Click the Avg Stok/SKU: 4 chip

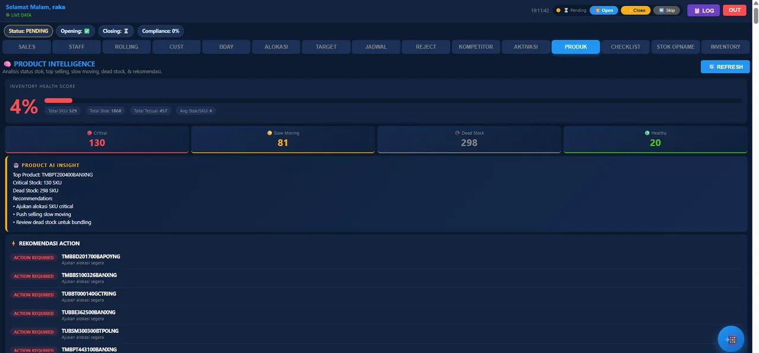point(196,111)
